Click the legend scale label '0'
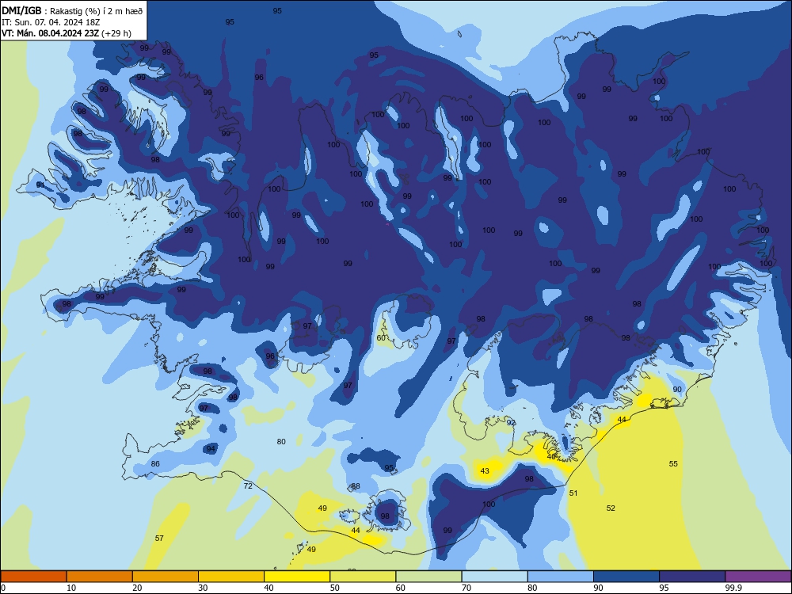The image size is (792, 594). click(3, 588)
